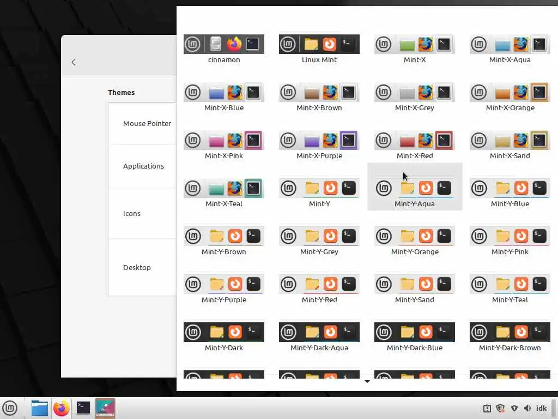Pick the Mint-Y-Teal theme
558x419 pixels.
coord(510,289)
